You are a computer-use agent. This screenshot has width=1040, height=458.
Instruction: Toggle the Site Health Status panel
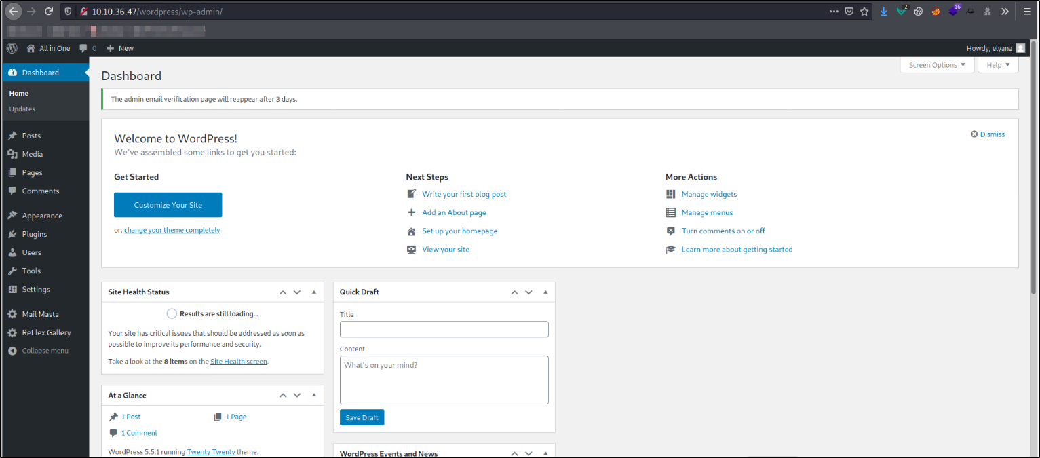tap(314, 292)
